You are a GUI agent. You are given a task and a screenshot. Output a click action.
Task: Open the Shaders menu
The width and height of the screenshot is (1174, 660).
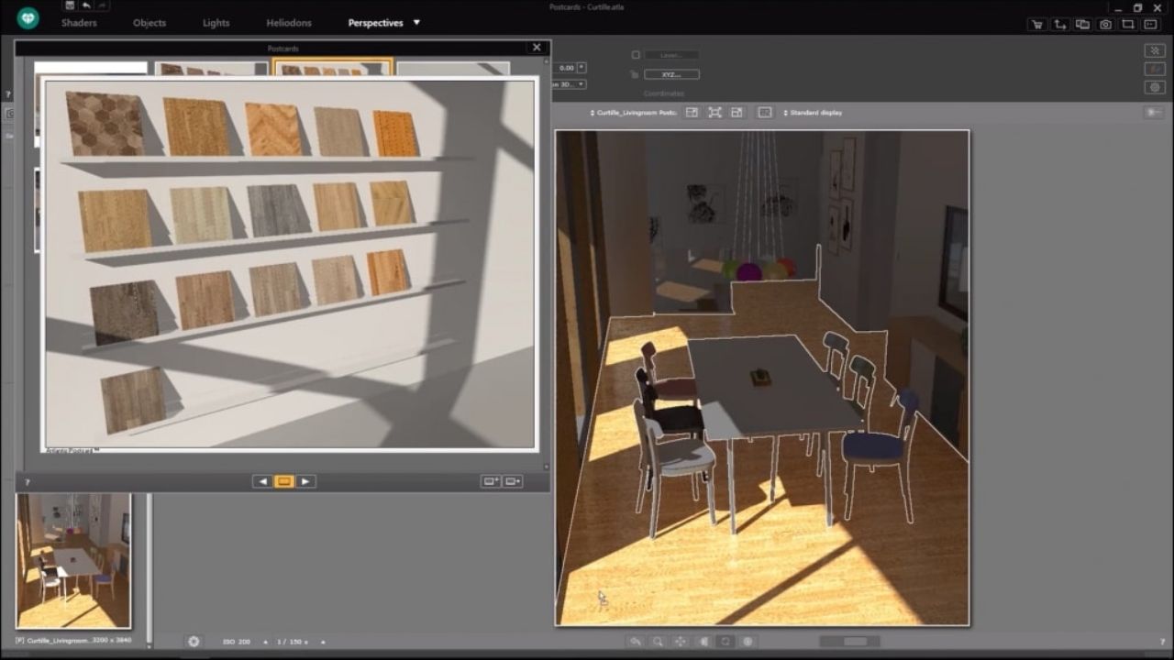point(79,22)
